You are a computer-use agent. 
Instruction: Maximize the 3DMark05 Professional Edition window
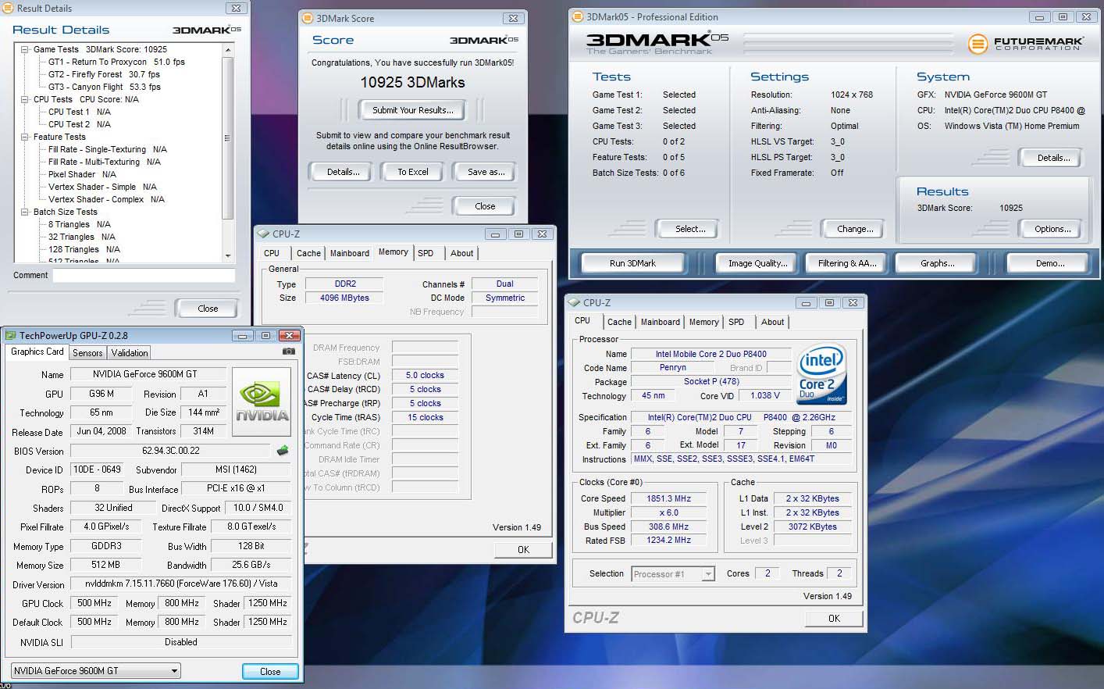[x=1062, y=16]
